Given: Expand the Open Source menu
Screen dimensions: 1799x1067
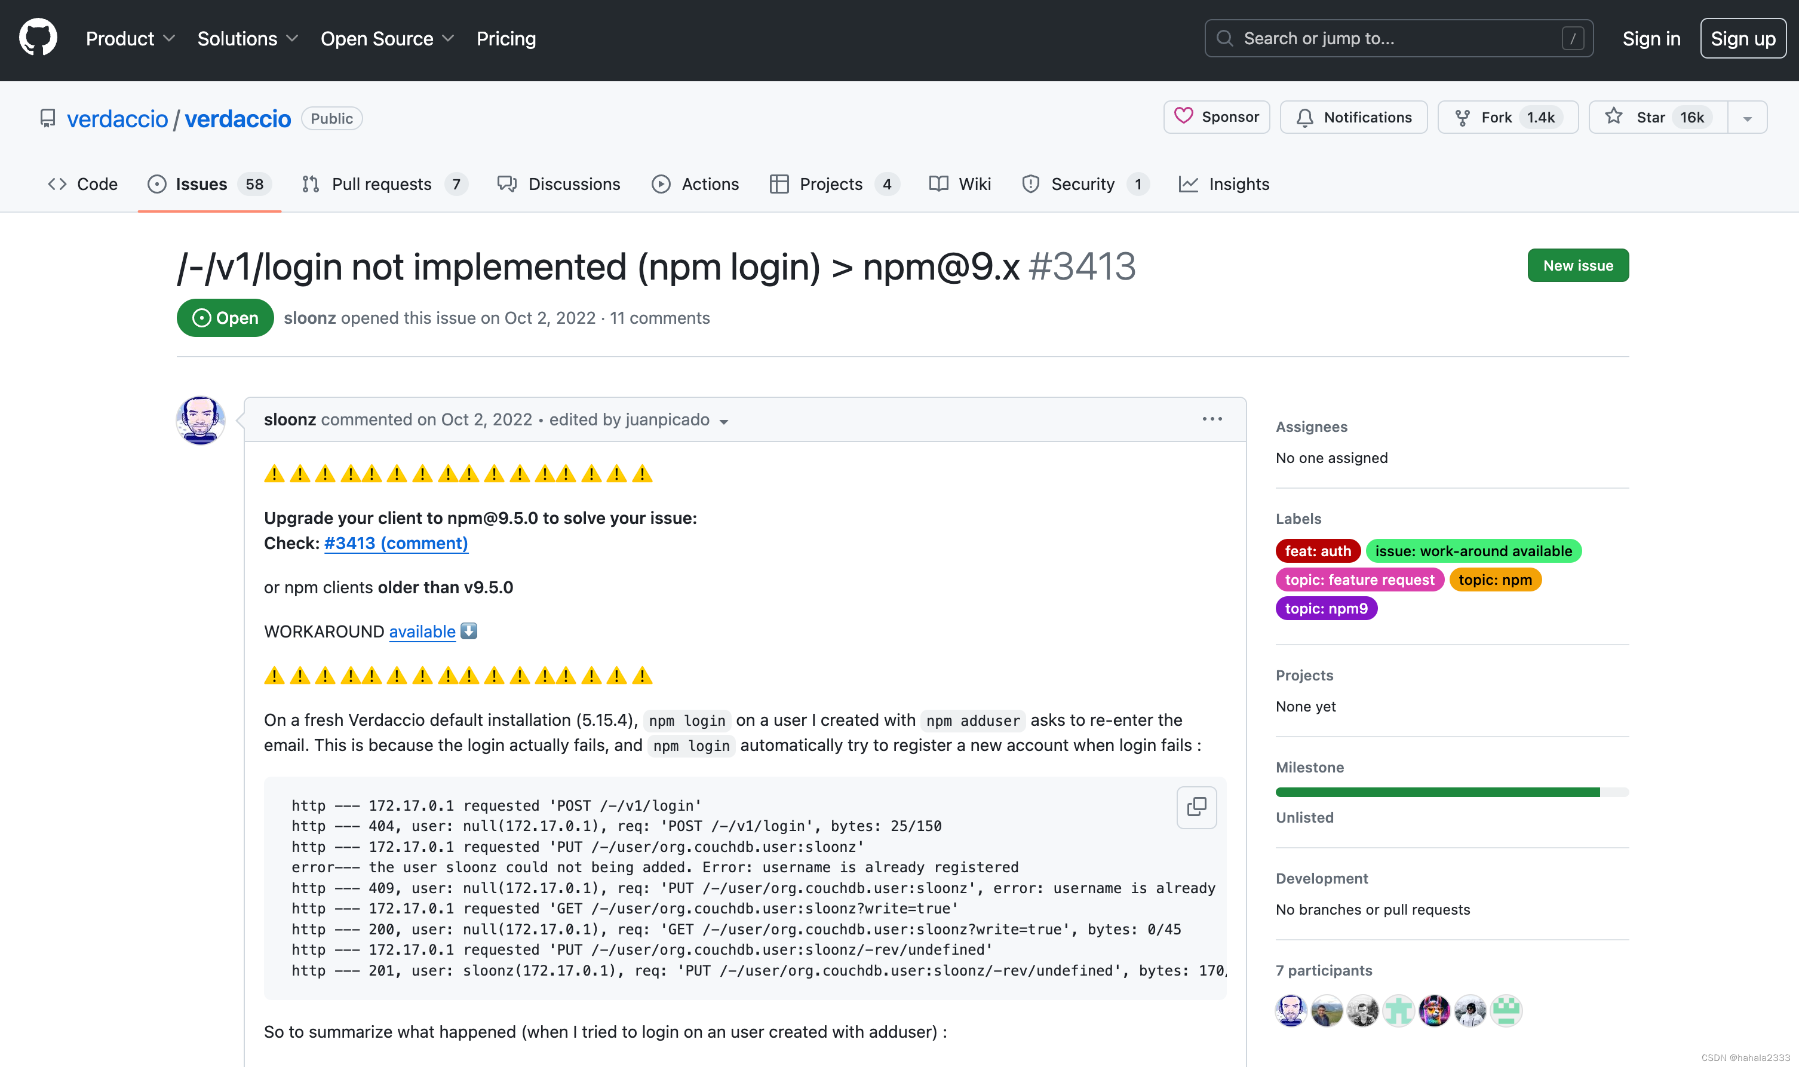Looking at the screenshot, I should 388,39.
